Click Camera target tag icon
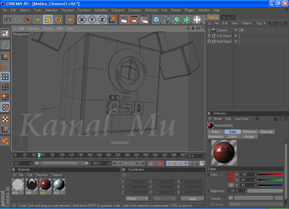 [242, 30]
